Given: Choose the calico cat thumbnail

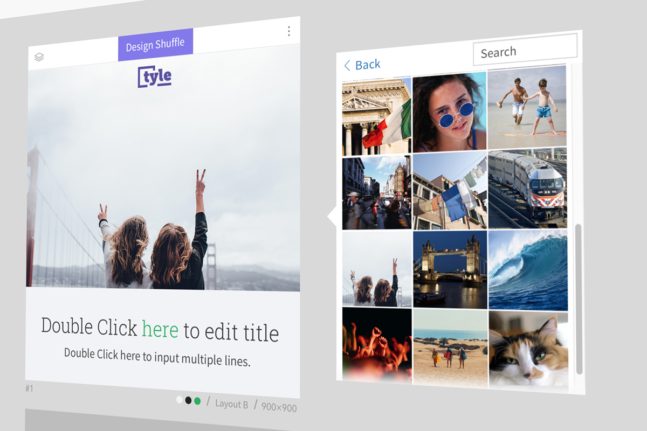Looking at the screenshot, I should pyautogui.click(x=528, y=350).
